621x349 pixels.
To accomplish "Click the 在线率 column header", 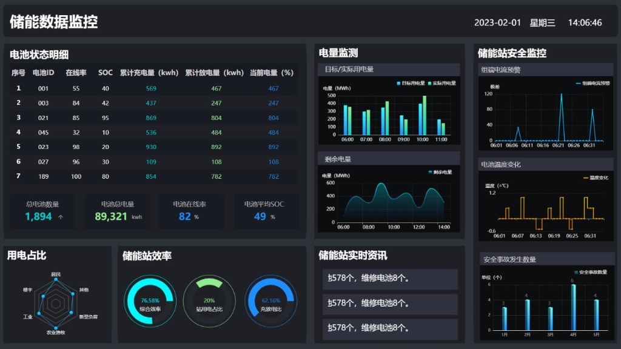I will (x=76, y=73).
